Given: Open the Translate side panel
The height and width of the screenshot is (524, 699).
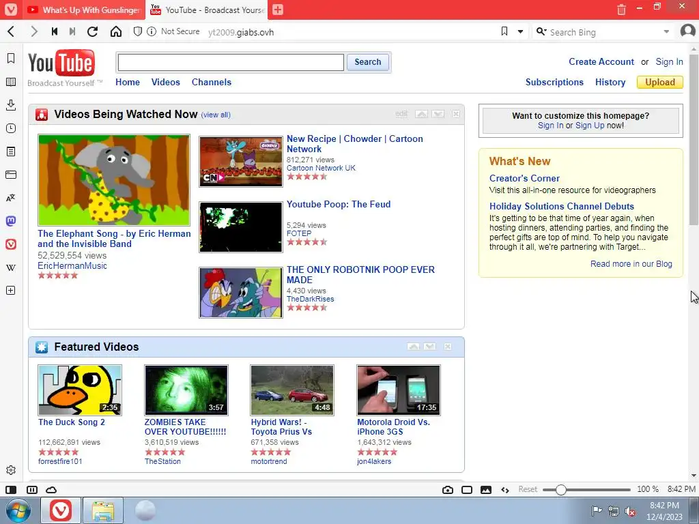Looking at the screenshot, I should pyautogui.click(x=11, y=198).
